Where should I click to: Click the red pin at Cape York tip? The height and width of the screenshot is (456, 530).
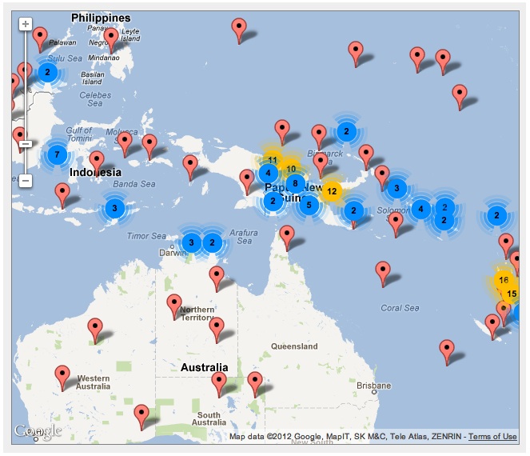click(287, 239)
